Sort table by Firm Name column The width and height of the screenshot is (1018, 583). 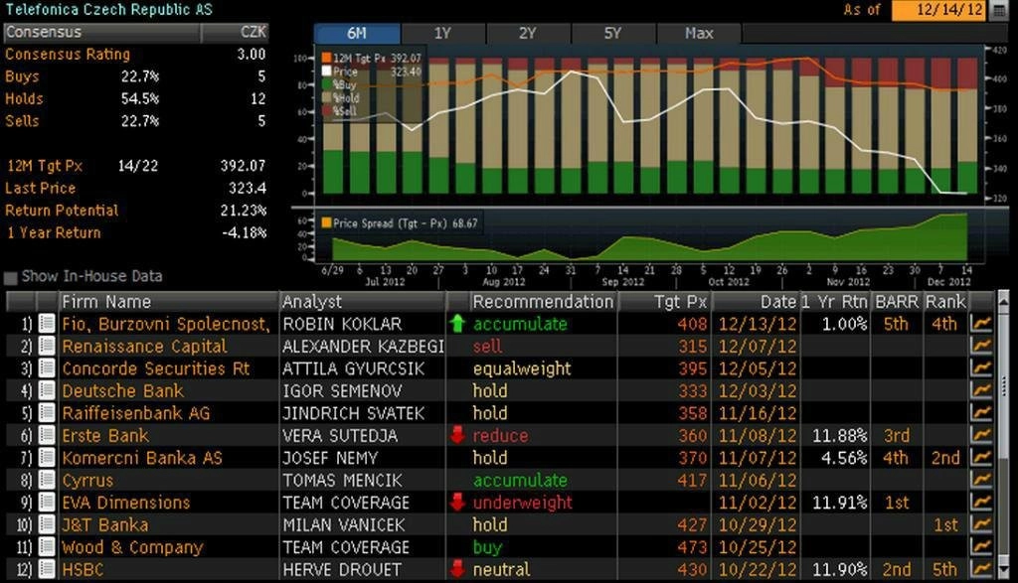pos(168,302)
